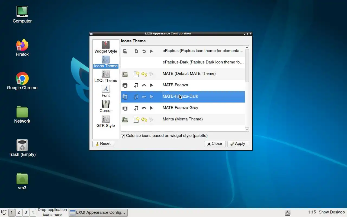Switch to workspace 2
The width and height of the screenshot is (347, 217).
click(19, 212)
